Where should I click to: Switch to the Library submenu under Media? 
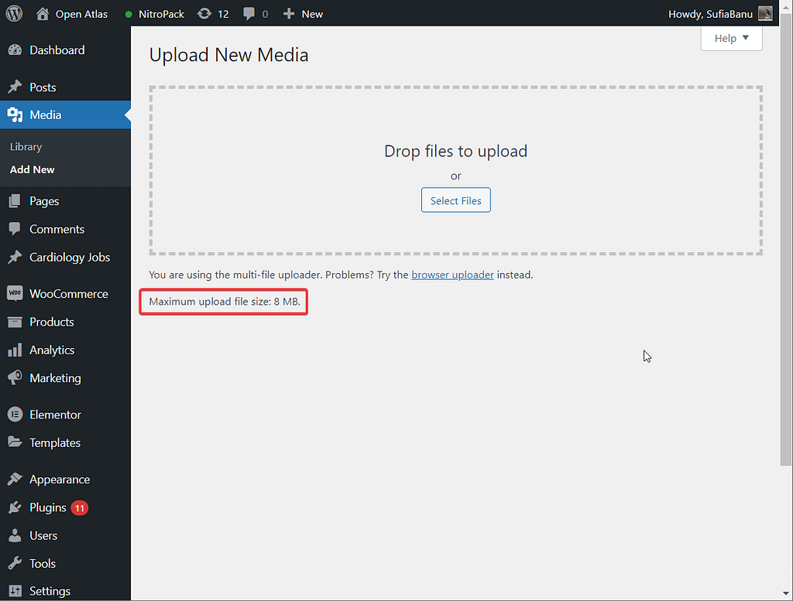(x=26, y=146)
